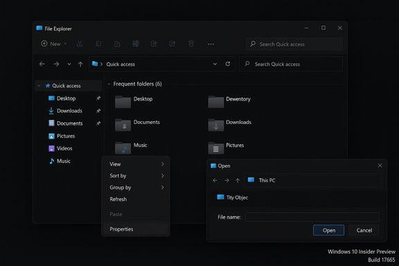Click the pin icon next to sidebar Documents
Image resolution: width=399 pixels, height=266 pixels.
(98, 123)
